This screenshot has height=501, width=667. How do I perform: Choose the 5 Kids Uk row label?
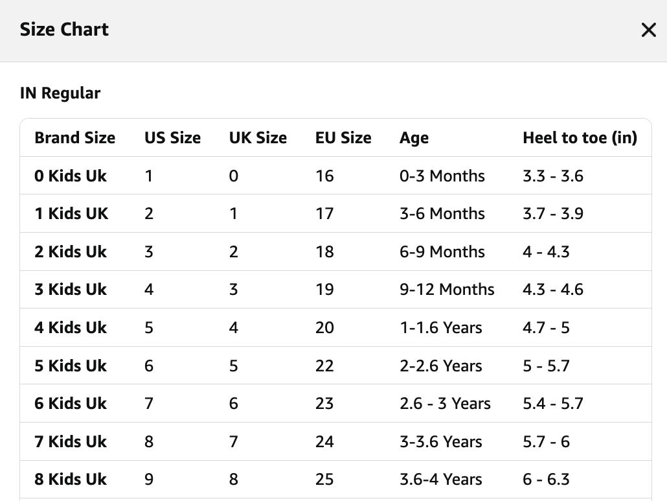pyautogui.click(x=71, y=366)
